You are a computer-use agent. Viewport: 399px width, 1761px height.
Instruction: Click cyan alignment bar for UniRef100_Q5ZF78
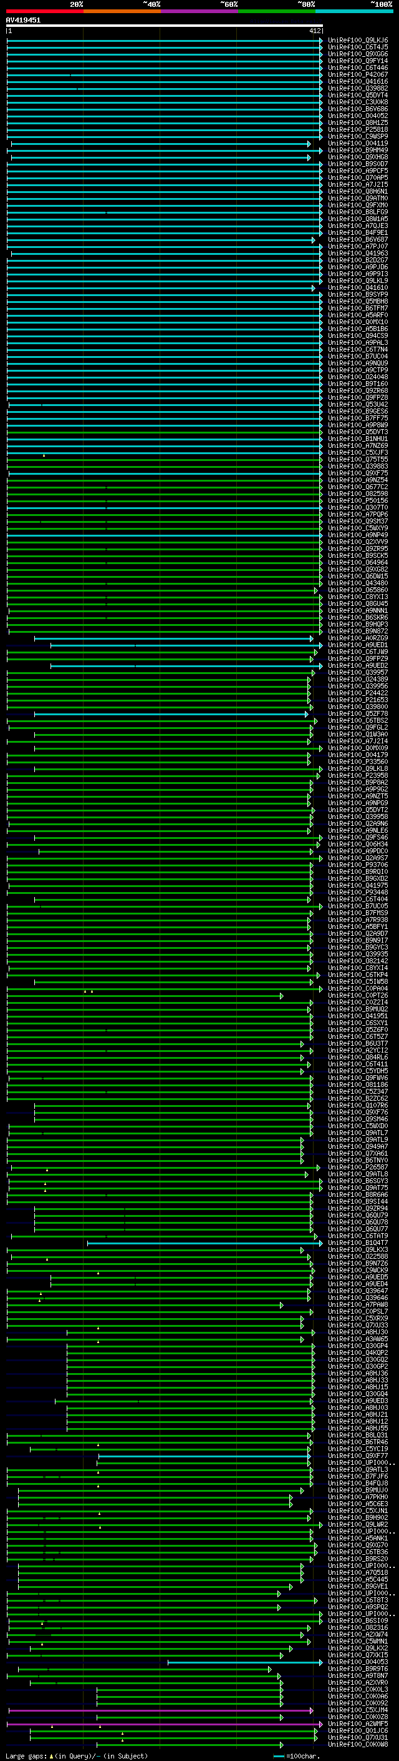tap(171, 715)
